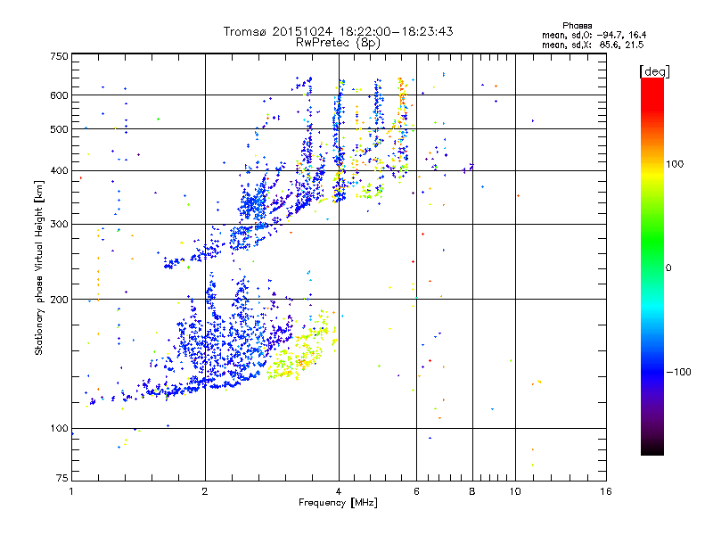Viewport: 713px width, 535px height.
Task: Click the y-axis tick label '750'
Action: [x=60, y=56]
